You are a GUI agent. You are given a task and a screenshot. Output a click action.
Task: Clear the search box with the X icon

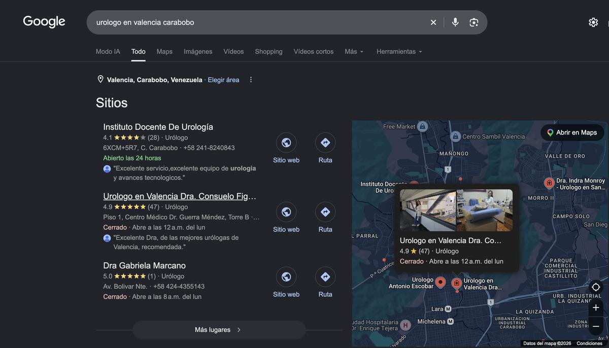coord(433,22)
